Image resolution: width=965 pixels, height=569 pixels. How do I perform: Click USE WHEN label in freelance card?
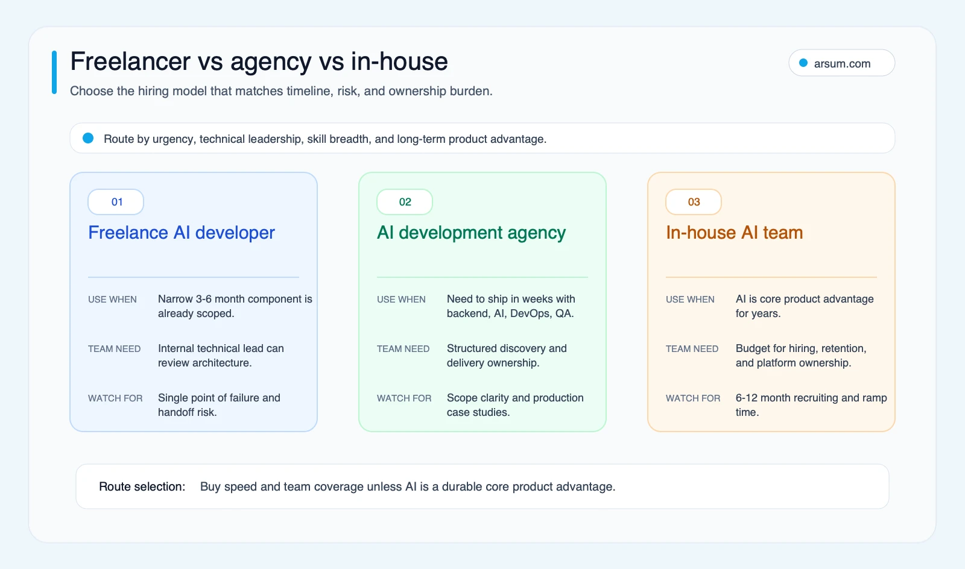tap(112, 300)
